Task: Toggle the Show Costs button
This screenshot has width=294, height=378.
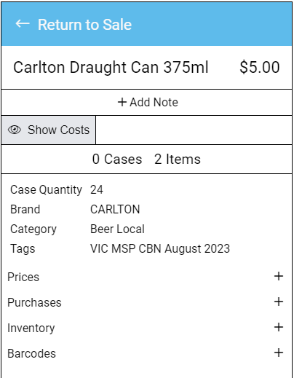Action: point(49,130)
